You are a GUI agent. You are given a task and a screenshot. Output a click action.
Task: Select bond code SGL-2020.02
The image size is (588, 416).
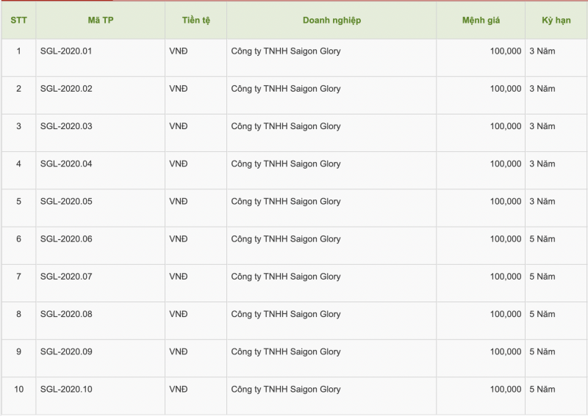66,89
